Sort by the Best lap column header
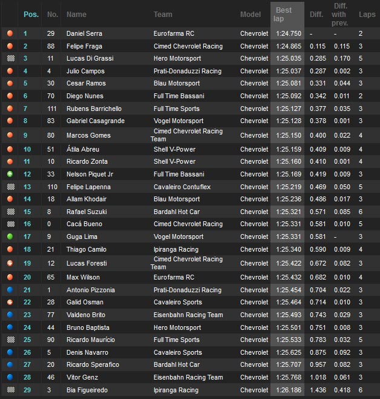The height and width of the screenshot is (399, 380). pos(284,15)
